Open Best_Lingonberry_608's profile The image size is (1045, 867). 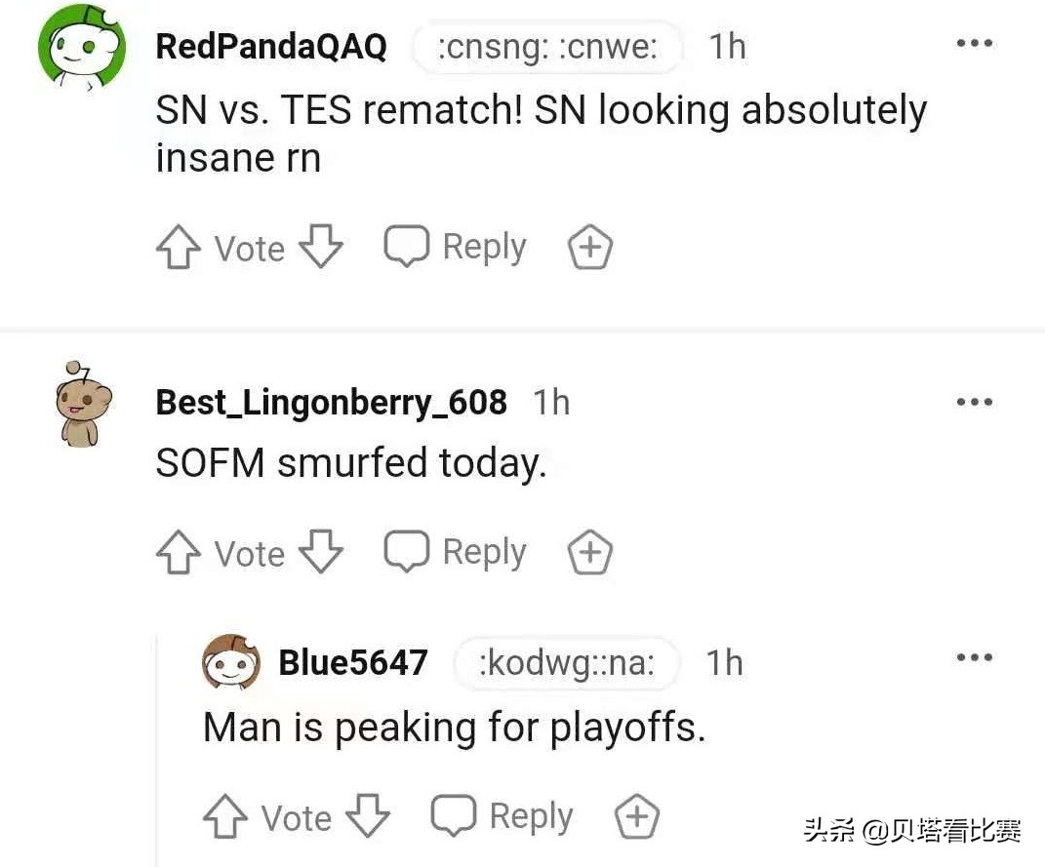331,401
